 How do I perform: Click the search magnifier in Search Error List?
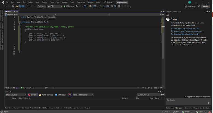162,95
